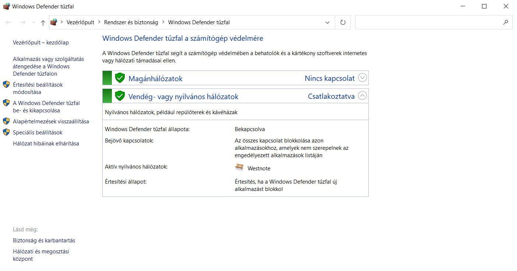Click the Westnote network bench icon
The height and width of the screenshot is (271, 517).
(239, 168)
